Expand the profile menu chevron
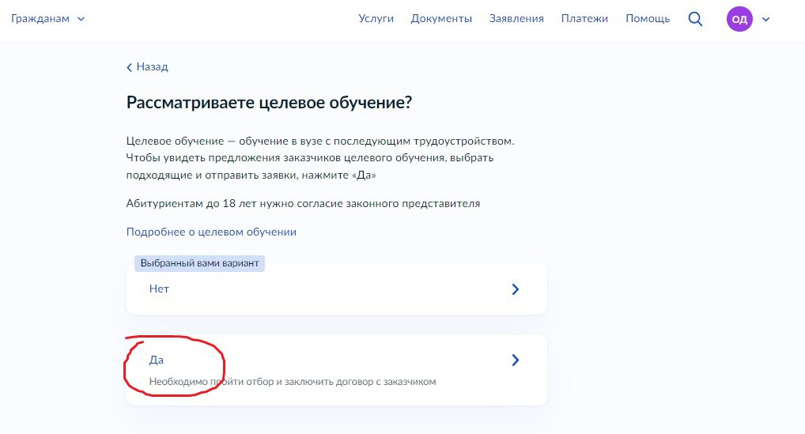This screenshot has height=434, width=805. click(765, 20)
